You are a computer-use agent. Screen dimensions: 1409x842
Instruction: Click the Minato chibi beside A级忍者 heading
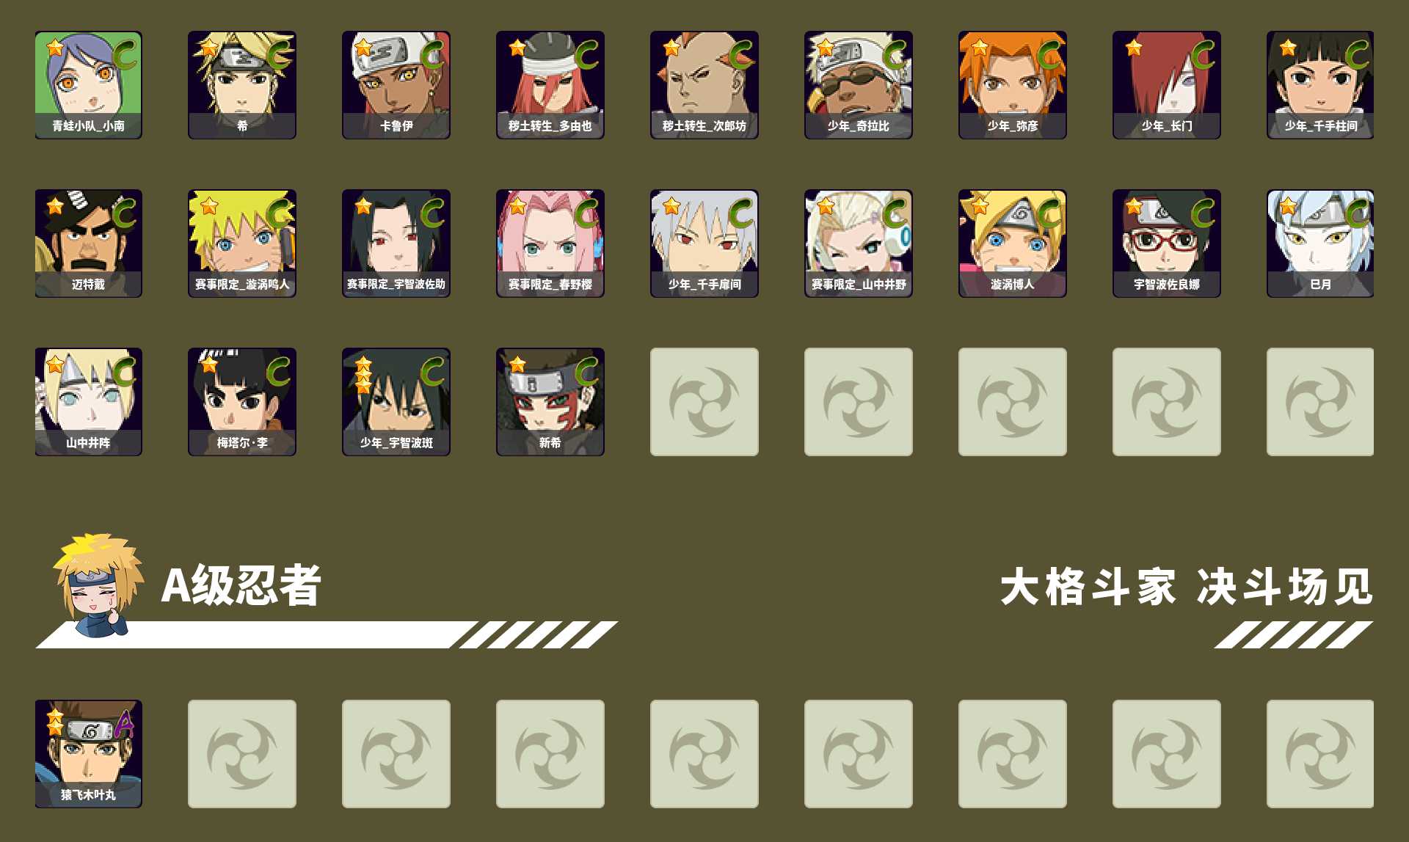coord(99,585)
